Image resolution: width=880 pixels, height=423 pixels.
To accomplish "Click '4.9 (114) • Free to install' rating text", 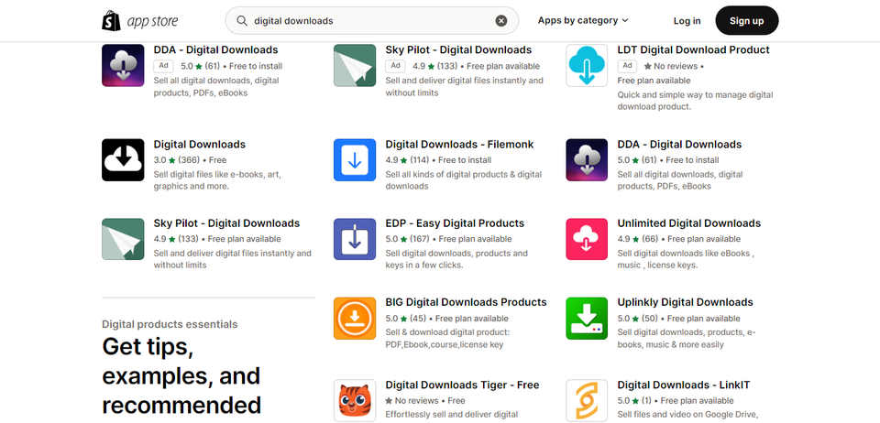I will (438, 160).
